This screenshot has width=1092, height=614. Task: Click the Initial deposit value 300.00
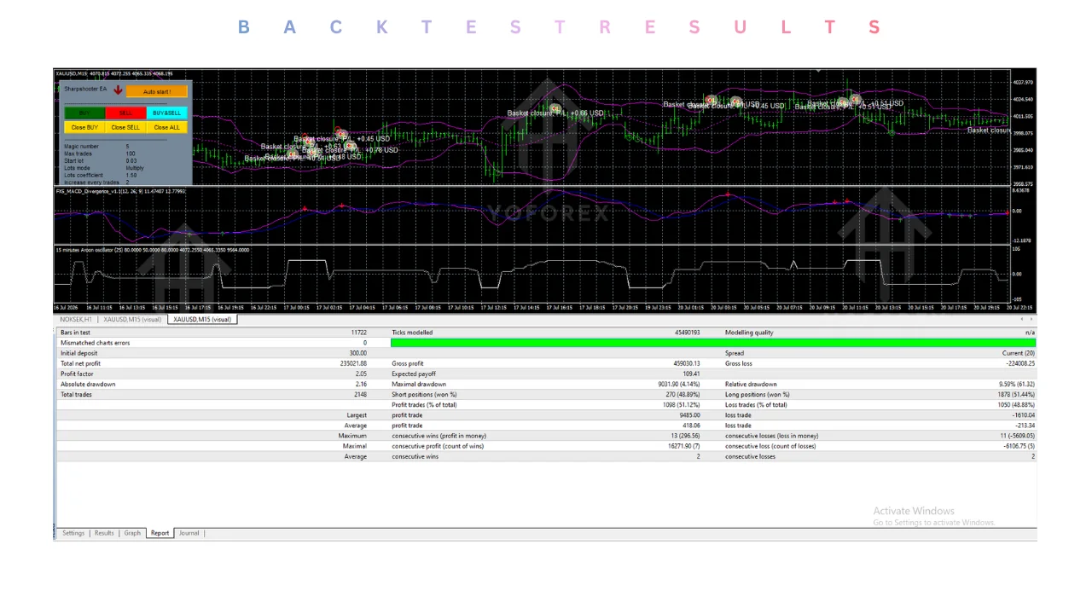[x=357, y=353]
